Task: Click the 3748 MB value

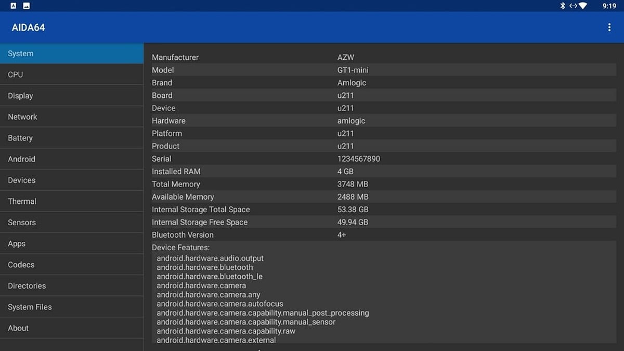Action: [353, 184]
